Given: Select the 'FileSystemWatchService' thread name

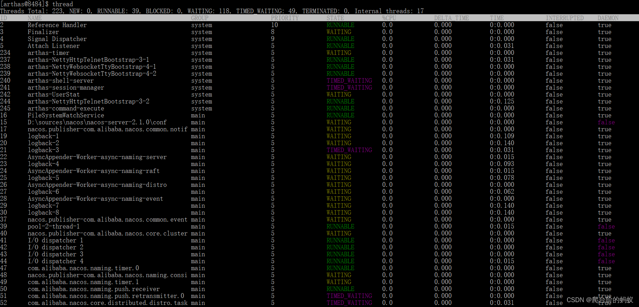Looking at the screenshot, I should [66, 115].
